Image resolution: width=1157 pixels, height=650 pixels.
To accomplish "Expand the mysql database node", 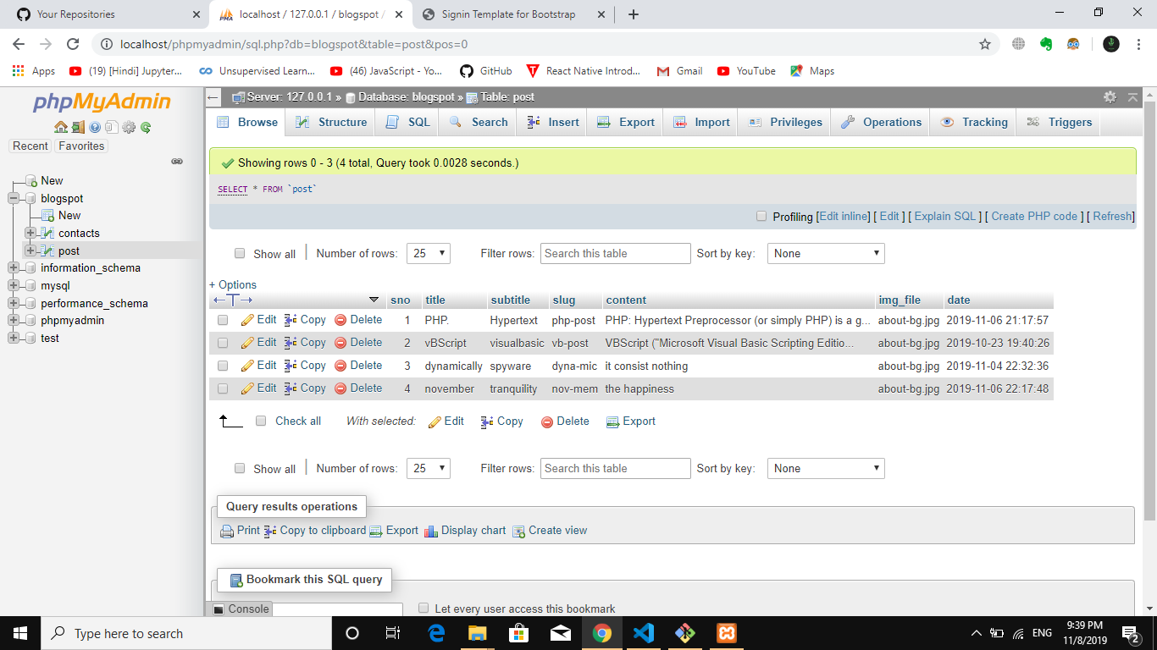I will point(14,285).
